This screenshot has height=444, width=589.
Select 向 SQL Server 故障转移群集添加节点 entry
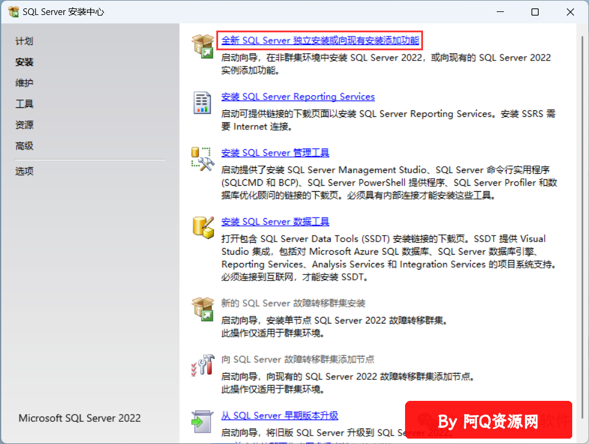[298, 360]
